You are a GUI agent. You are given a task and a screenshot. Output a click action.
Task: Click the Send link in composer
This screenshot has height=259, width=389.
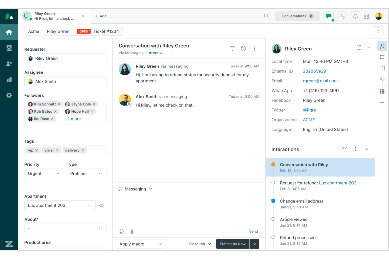coord(253,231)
